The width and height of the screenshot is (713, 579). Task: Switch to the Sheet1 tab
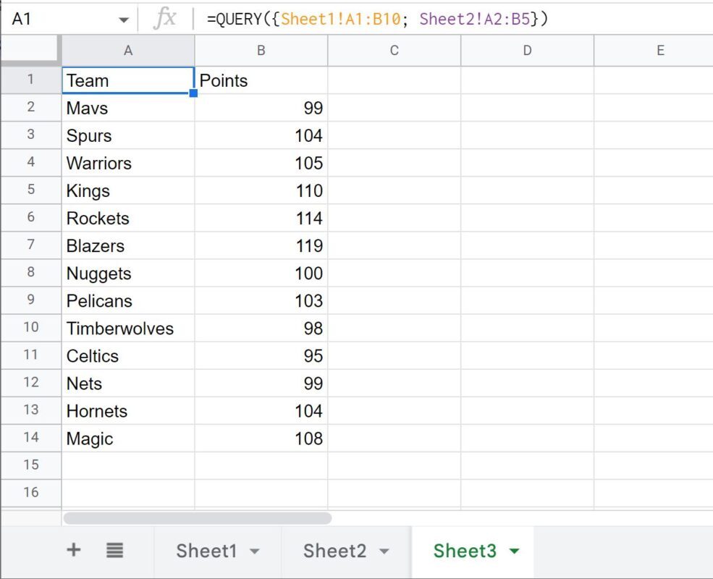pyautogui.click(x=208, y=551)
